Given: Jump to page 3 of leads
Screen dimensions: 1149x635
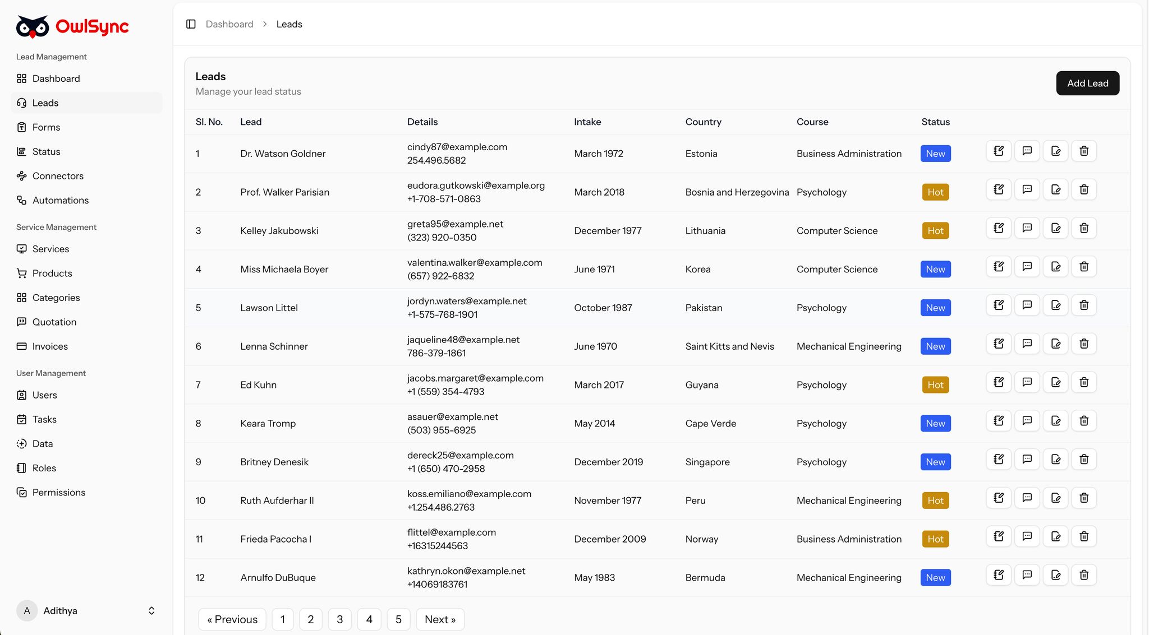Looking at the screenshot, I should pos(339,619).
